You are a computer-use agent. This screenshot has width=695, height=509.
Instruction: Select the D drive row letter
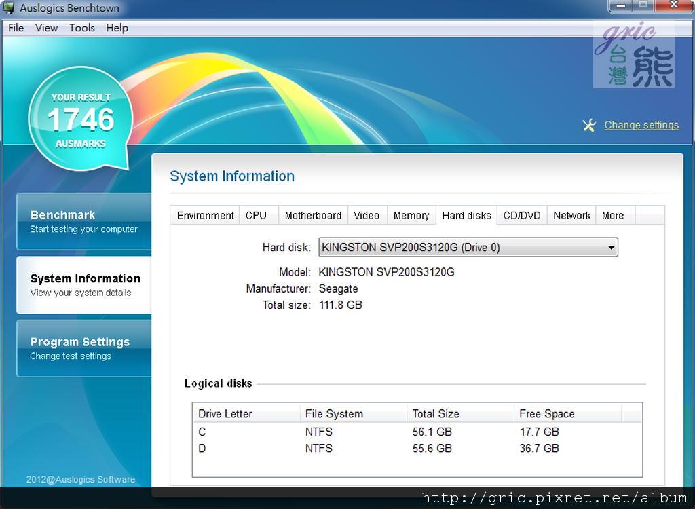pos(202,448)
